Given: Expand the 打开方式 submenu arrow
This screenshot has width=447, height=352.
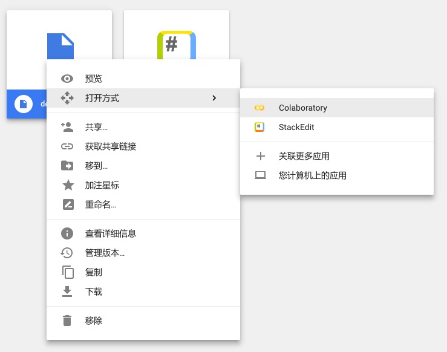Looking at the screenshot, I should click(214, 98).
